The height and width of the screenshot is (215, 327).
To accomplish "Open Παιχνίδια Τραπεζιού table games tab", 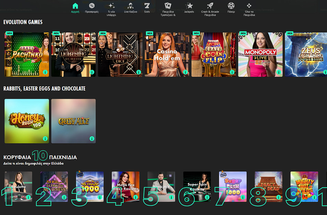I will tap(168, 10).
